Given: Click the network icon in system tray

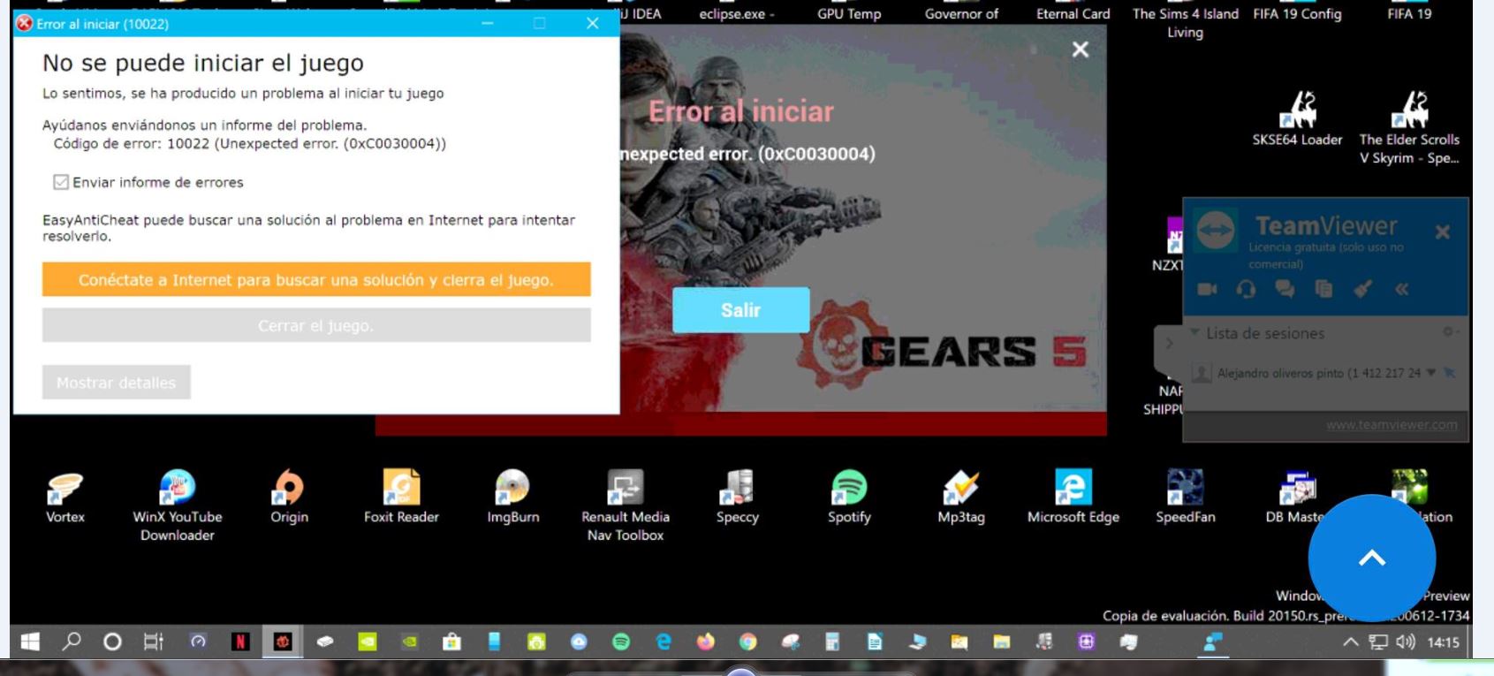Looking at the screenshot, I should click(1377, 642).
